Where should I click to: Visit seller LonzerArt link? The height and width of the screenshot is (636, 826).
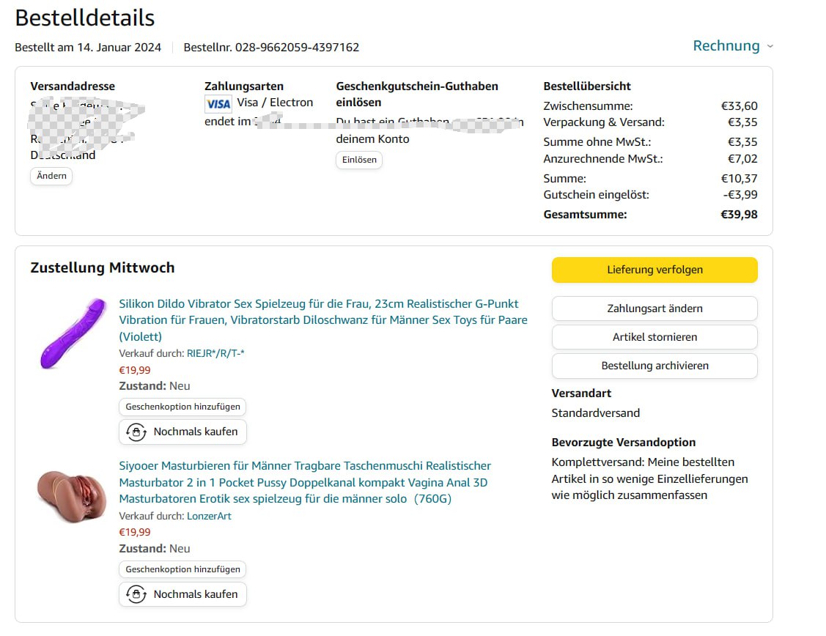(209, 516)
